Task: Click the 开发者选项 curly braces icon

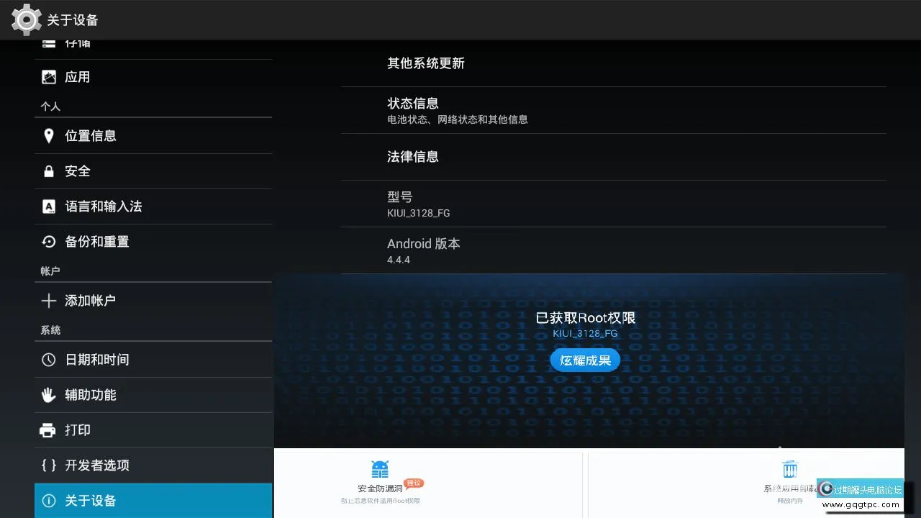Action: [49, 465]
